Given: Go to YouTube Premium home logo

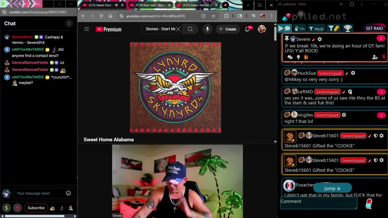Looking at the screenshot, I should tap(109, 29).
